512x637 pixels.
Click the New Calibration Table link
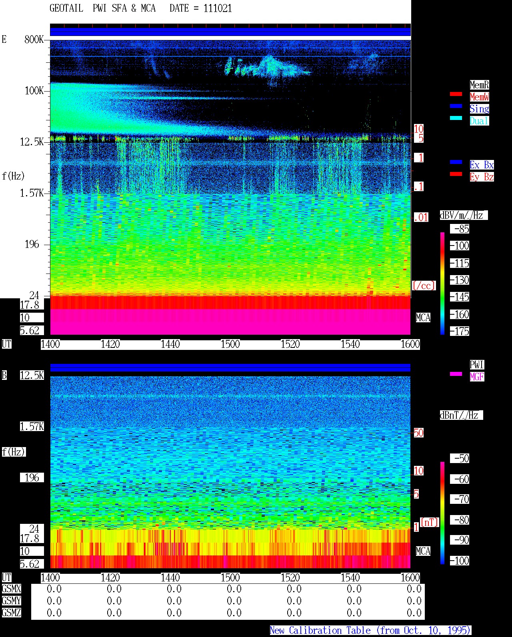370,630
